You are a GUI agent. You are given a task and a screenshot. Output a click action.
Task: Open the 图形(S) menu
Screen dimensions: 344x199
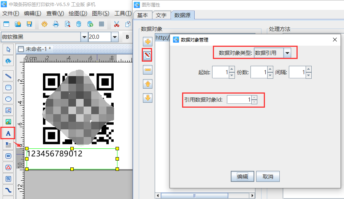tap(100, 13)
